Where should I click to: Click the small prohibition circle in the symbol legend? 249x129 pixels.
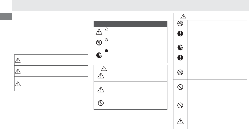(106, 40)
